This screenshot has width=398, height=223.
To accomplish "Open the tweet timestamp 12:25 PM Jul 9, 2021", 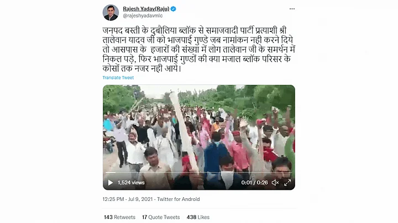I will point(128,199).
